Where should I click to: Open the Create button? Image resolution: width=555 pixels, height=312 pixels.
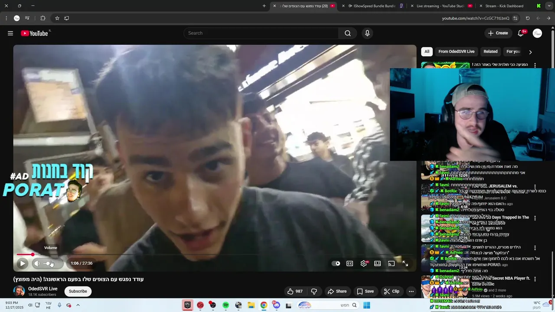[498, 33]
